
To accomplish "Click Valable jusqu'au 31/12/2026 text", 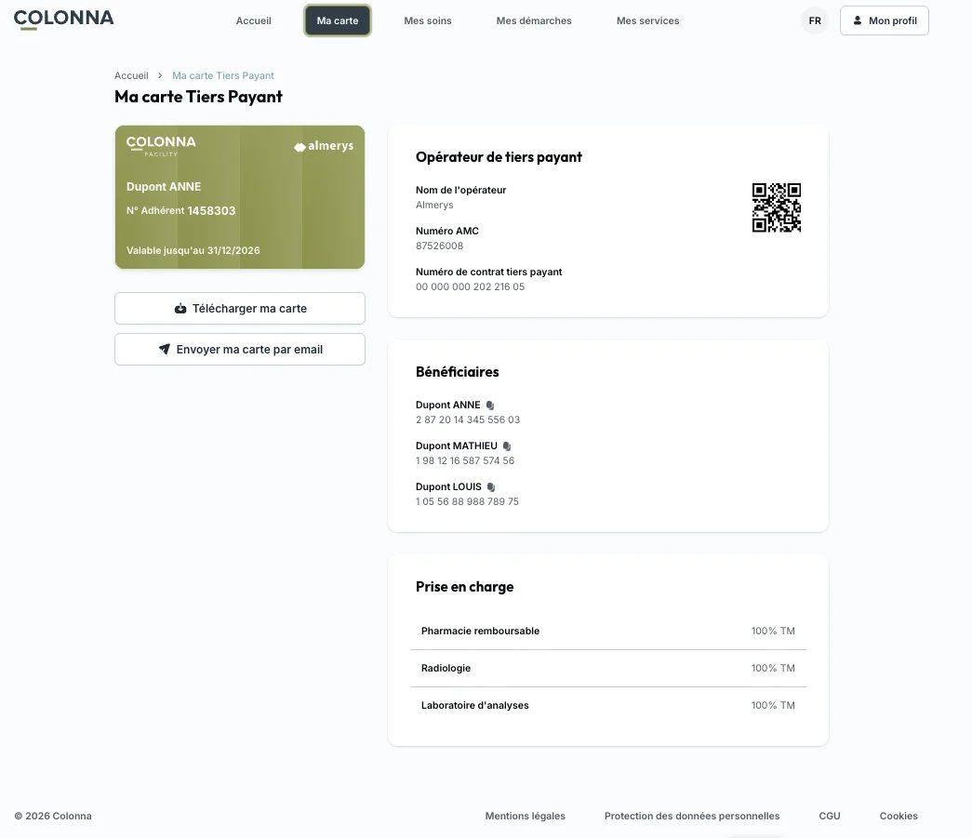I will coord(193,250).
